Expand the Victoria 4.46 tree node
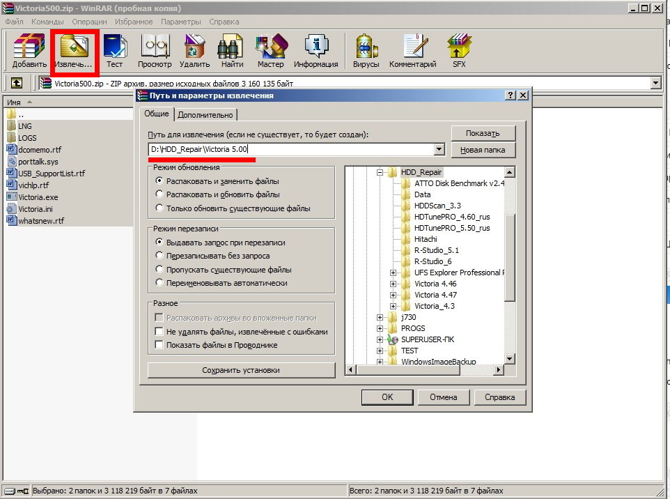Screen dimensions: 670x499 [393, 284]
